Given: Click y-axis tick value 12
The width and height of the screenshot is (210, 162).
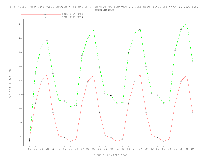Looking at the screenshot, I should [x=20, y=94].
